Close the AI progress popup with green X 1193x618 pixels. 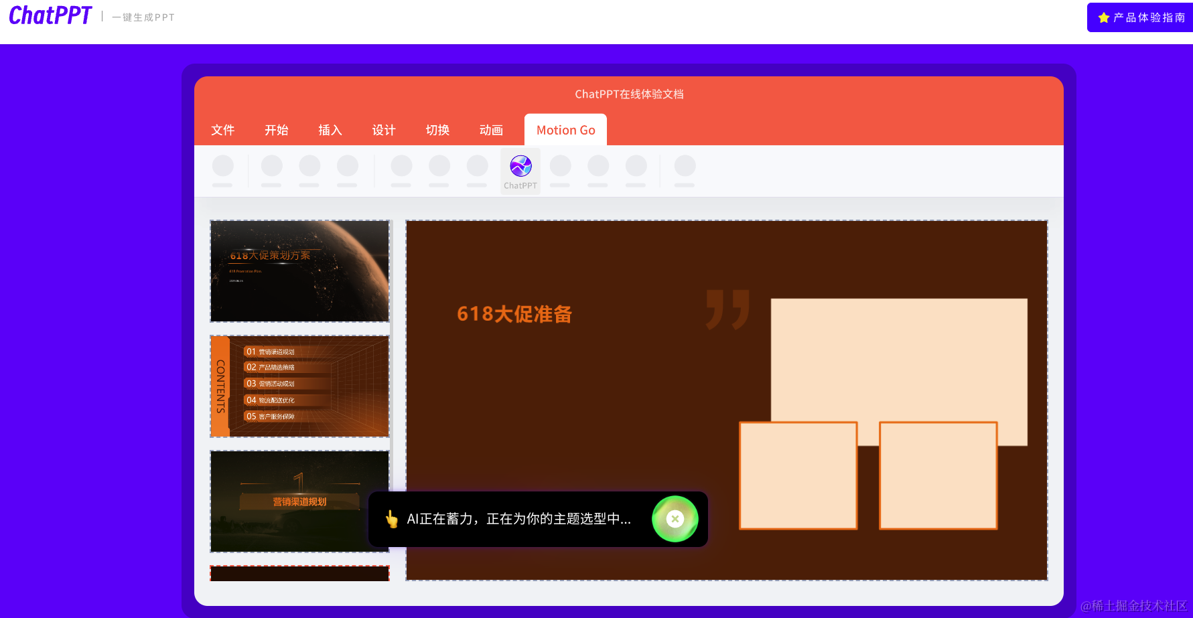(x=675, y=519)
